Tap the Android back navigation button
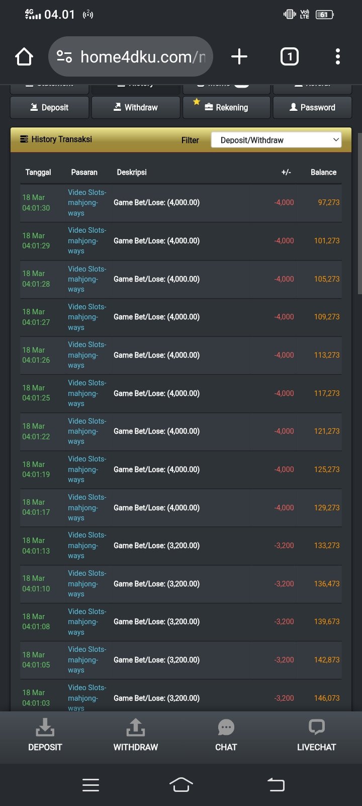This screenshot has width=362, height=806. click(276, 784)
